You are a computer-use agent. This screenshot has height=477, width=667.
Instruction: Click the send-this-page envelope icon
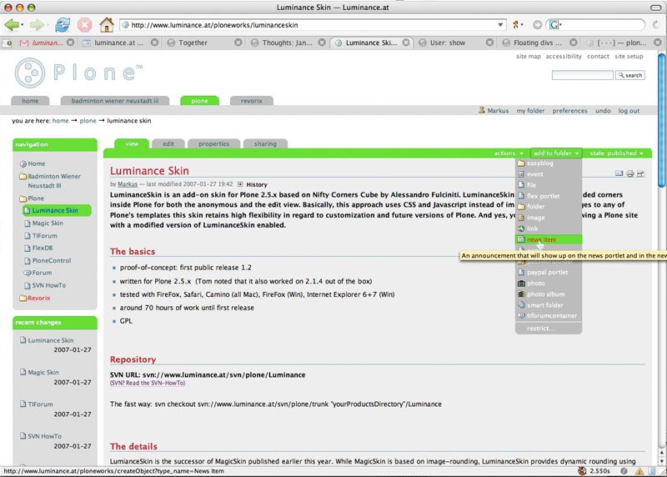tap(619, 173)
